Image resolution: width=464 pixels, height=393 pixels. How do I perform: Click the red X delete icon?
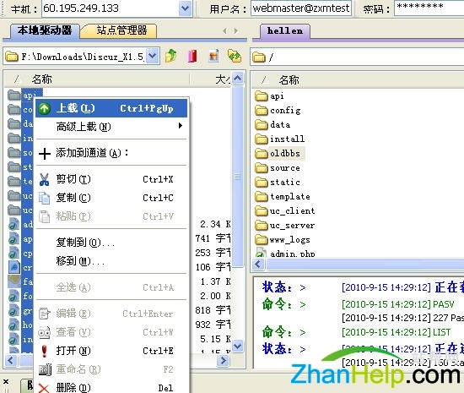tap(44, 388)
